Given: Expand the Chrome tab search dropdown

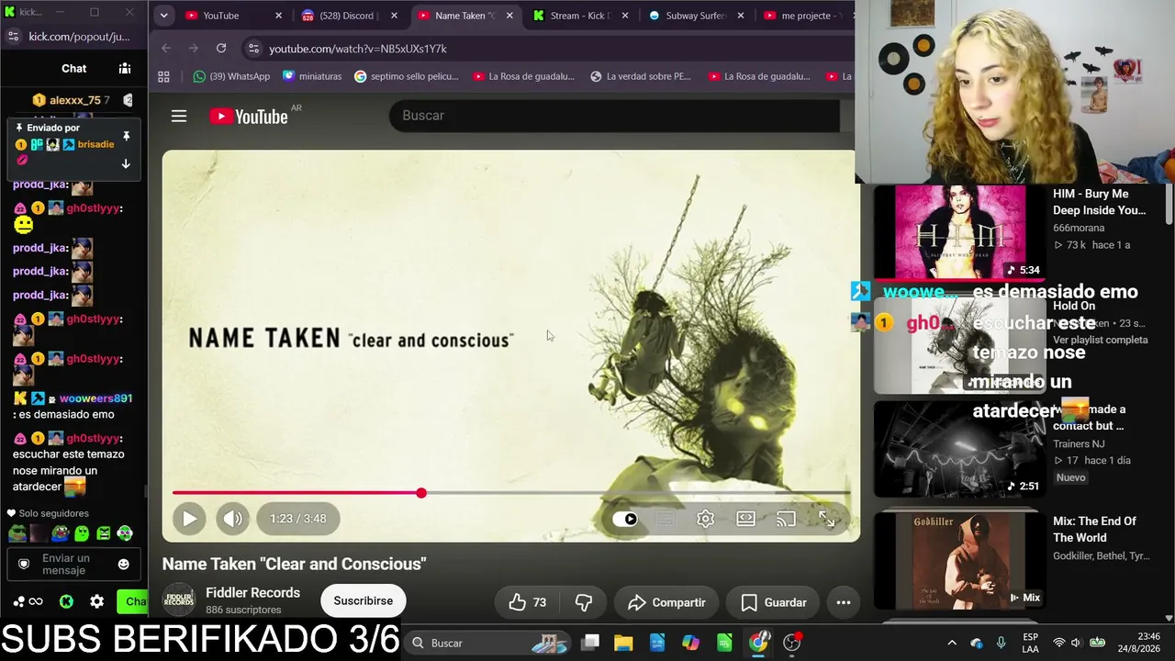Looking at the screenshot, I should pyautogui.click(x=163, y=16).
